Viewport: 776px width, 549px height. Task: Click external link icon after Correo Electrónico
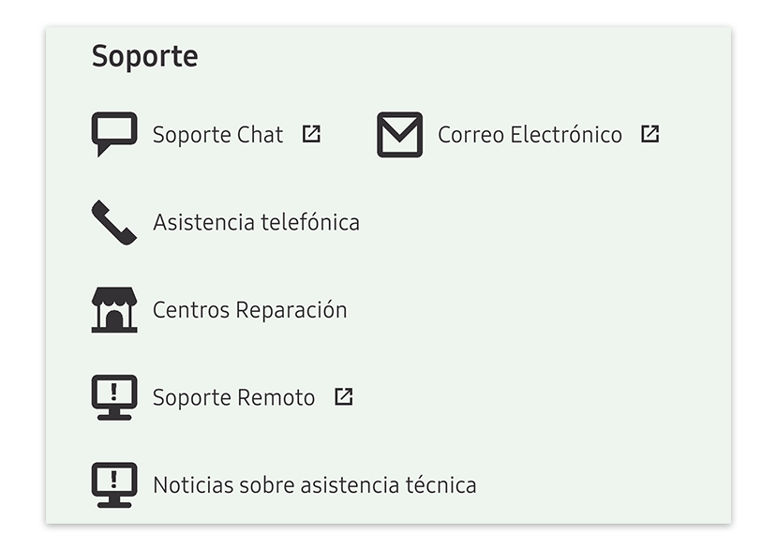pos(650,134)
